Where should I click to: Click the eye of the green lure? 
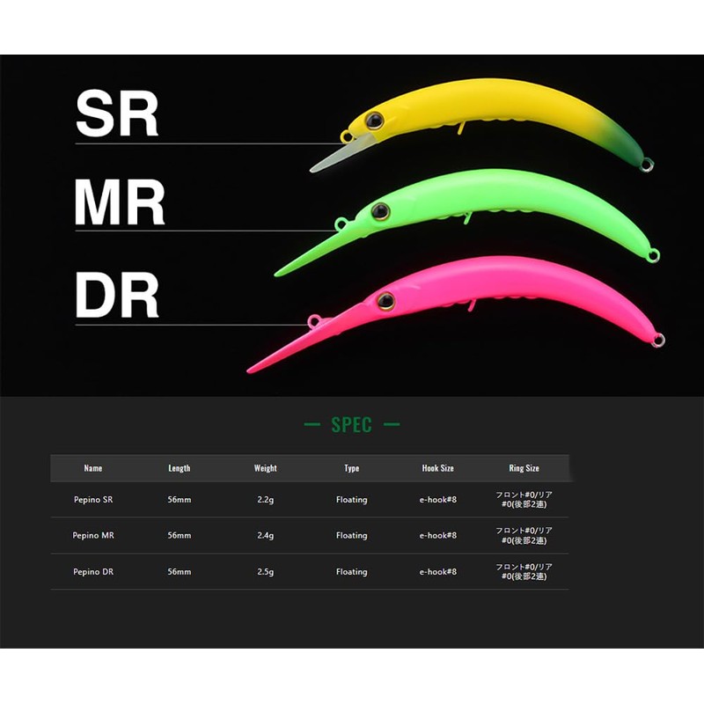(x=381, y=211)
